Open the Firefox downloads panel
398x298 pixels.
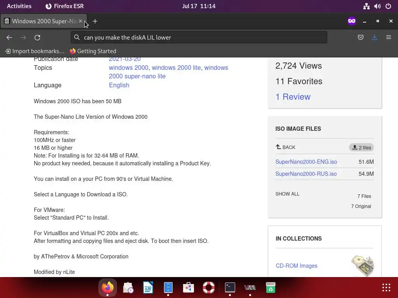[374, 38]
